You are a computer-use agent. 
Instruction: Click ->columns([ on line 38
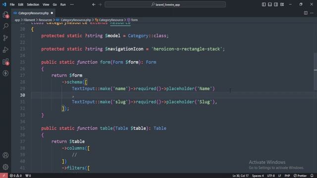(76, 148)
